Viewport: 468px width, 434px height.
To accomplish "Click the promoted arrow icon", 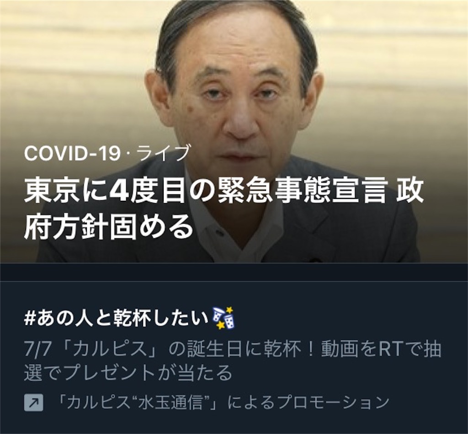I will [x=33, y=402].
